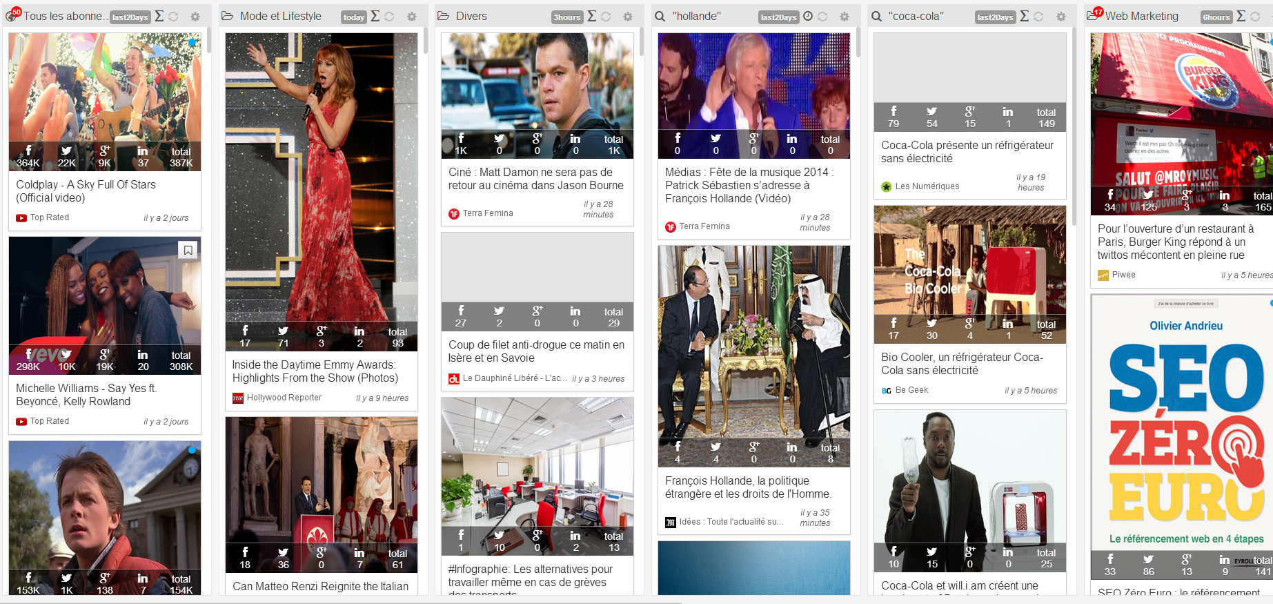The height and width of the screenshot is (604, 1273).
Task: Open the Matt Damon Jason Bourne article
Action: pyautogui.click(x=536, y=179)
